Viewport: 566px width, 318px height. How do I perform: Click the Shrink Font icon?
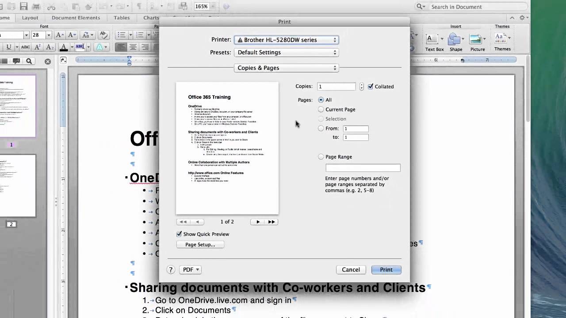(x=71, y=35)
